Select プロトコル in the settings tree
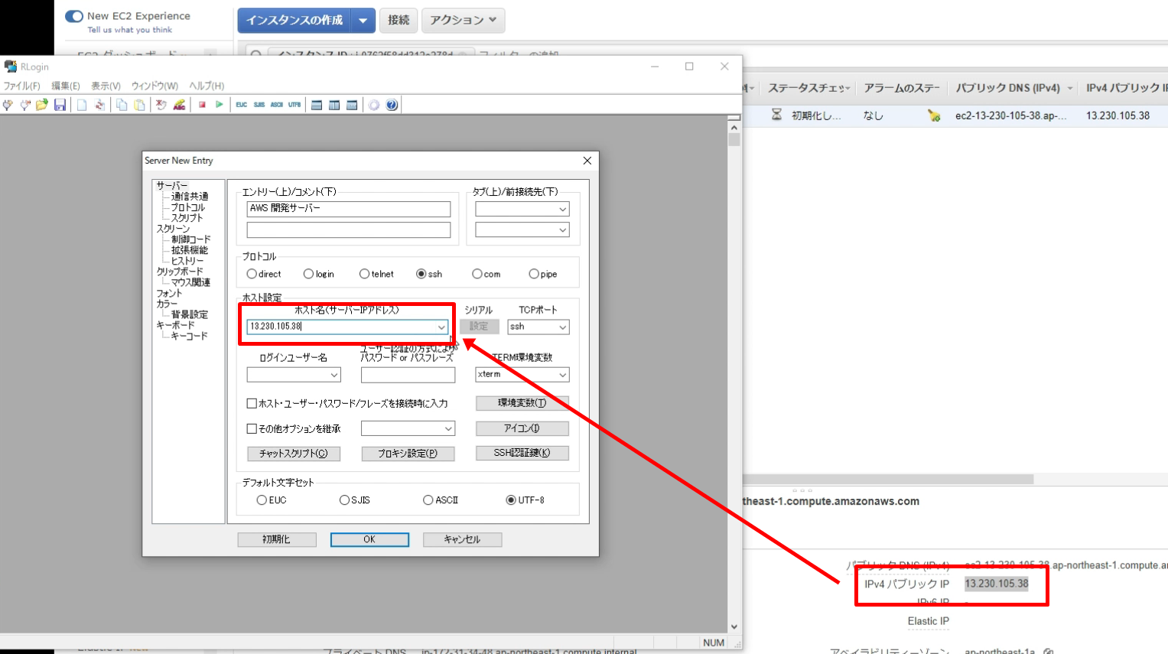The height and width of the screenshot is (654, 1168). [187, 207]
